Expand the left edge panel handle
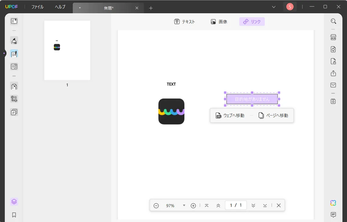Image resolution: width=347 pixels, height=222 pixels. point(4,53)
